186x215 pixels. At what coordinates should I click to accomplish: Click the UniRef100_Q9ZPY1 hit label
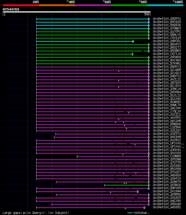pyautogui.click(x=167, y=19)
